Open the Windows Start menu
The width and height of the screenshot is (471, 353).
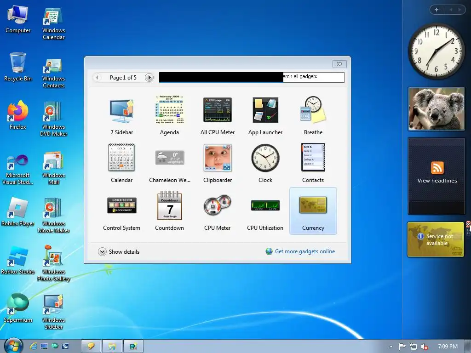(x=13, y=346)
